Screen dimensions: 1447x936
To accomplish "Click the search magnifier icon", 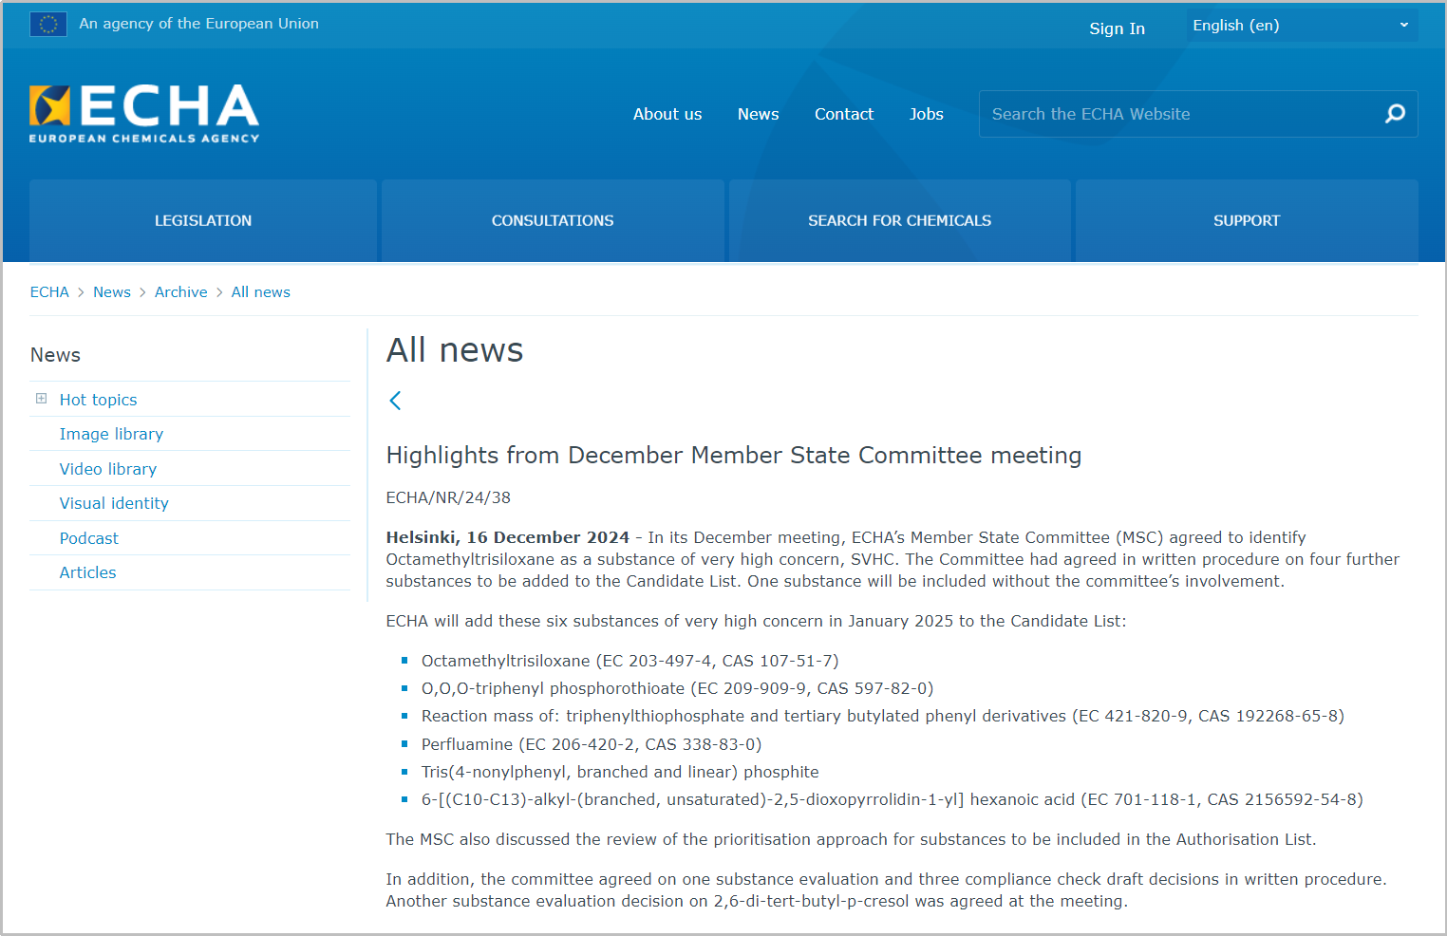I will tap(1395, 114).
